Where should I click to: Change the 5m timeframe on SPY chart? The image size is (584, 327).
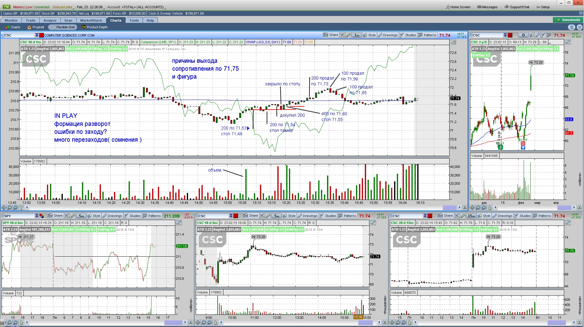81,216
